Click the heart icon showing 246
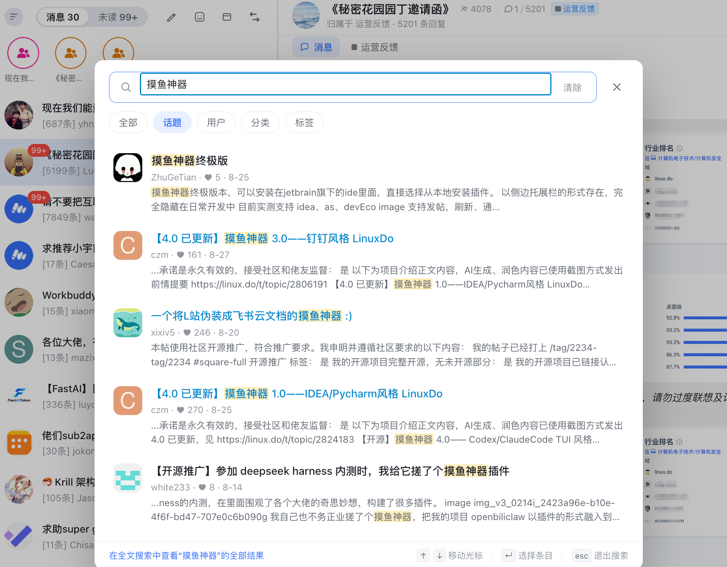 tap(187, 332)
